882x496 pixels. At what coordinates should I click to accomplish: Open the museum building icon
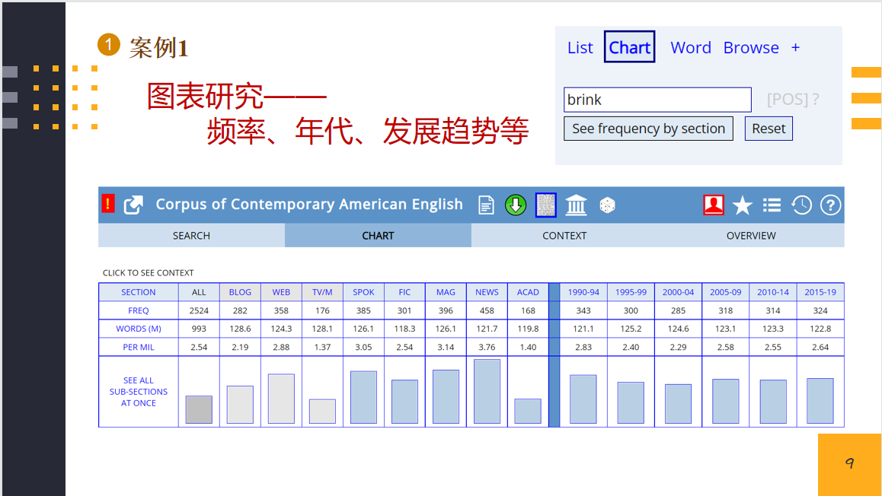point(576,205)
